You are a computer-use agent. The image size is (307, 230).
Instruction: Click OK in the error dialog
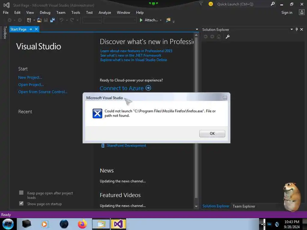pyautogui.click(x=212, y=134)
